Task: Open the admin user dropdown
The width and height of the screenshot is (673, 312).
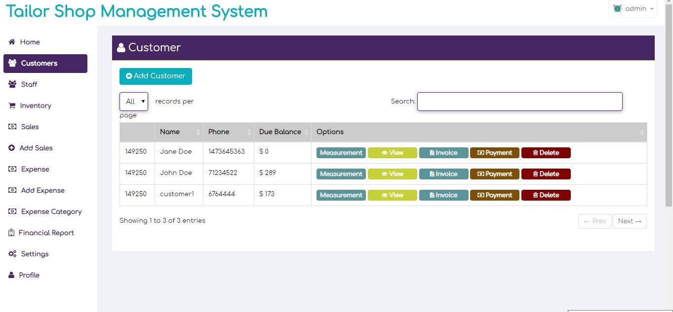Action: [633, 9]
